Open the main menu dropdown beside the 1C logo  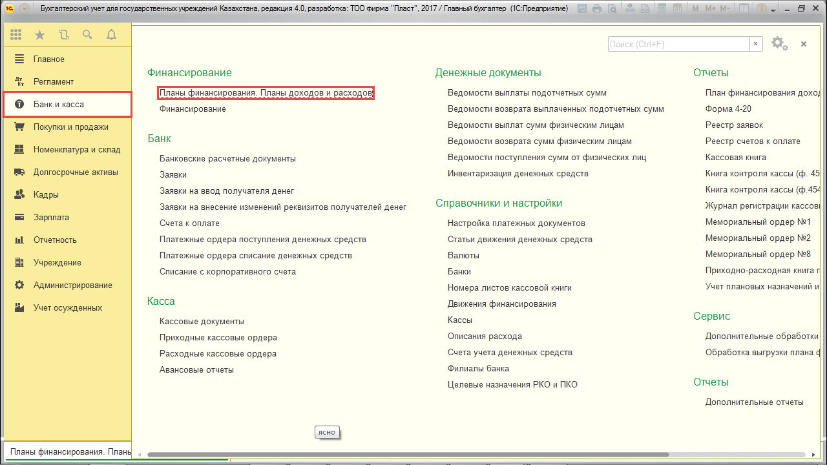[x=25, y=9]
